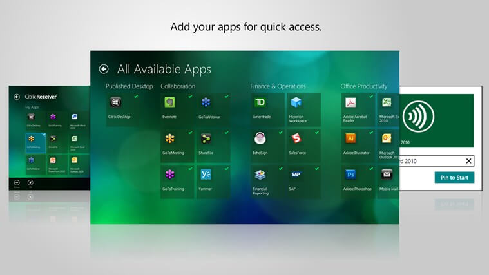Click the All Available Apps title
This screenshot has height=275, width=489.
coord(164,69)
